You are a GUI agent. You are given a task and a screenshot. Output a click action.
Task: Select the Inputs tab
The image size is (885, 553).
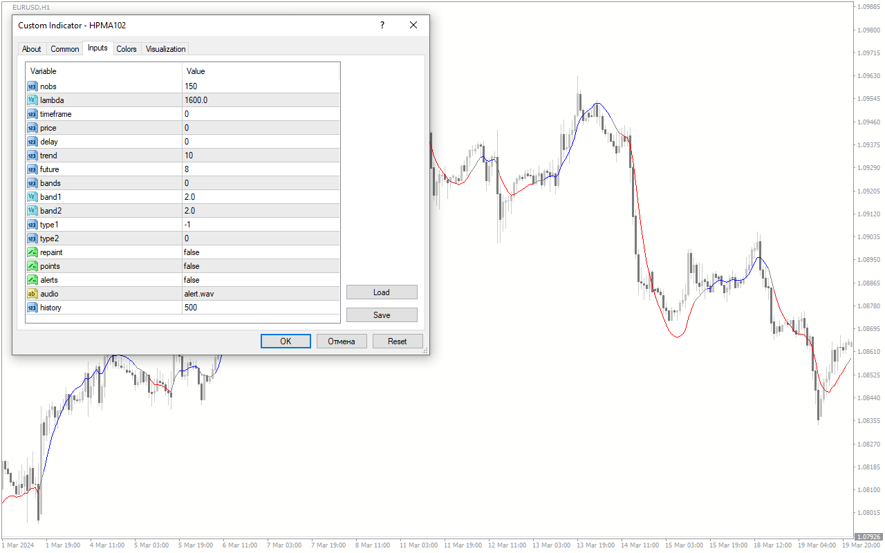tap(97, 48)
